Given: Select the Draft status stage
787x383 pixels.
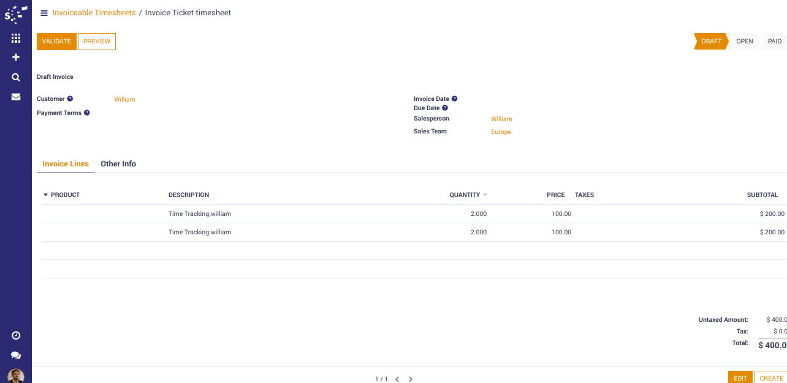Looking at the screenshot, I should coord(711,42).
